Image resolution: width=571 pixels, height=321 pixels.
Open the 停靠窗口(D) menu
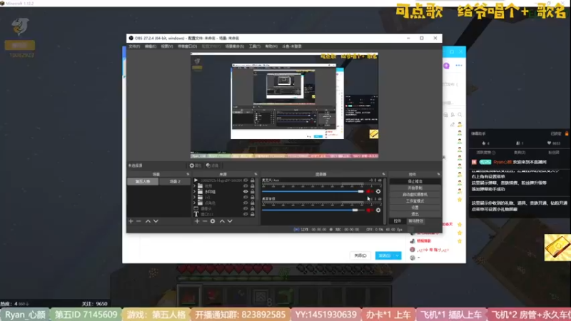[187, 46]
